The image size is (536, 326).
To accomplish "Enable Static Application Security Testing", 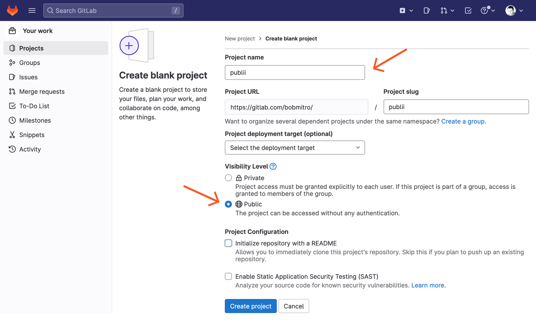I will coord(228,276).
